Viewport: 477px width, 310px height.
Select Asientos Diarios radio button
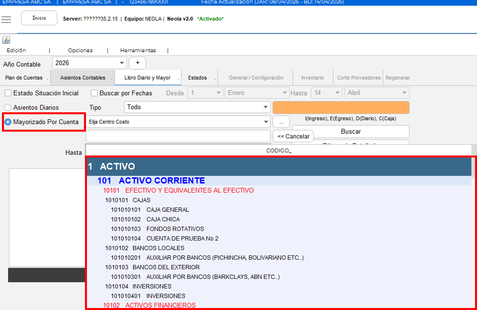click(x=8, y=107)
